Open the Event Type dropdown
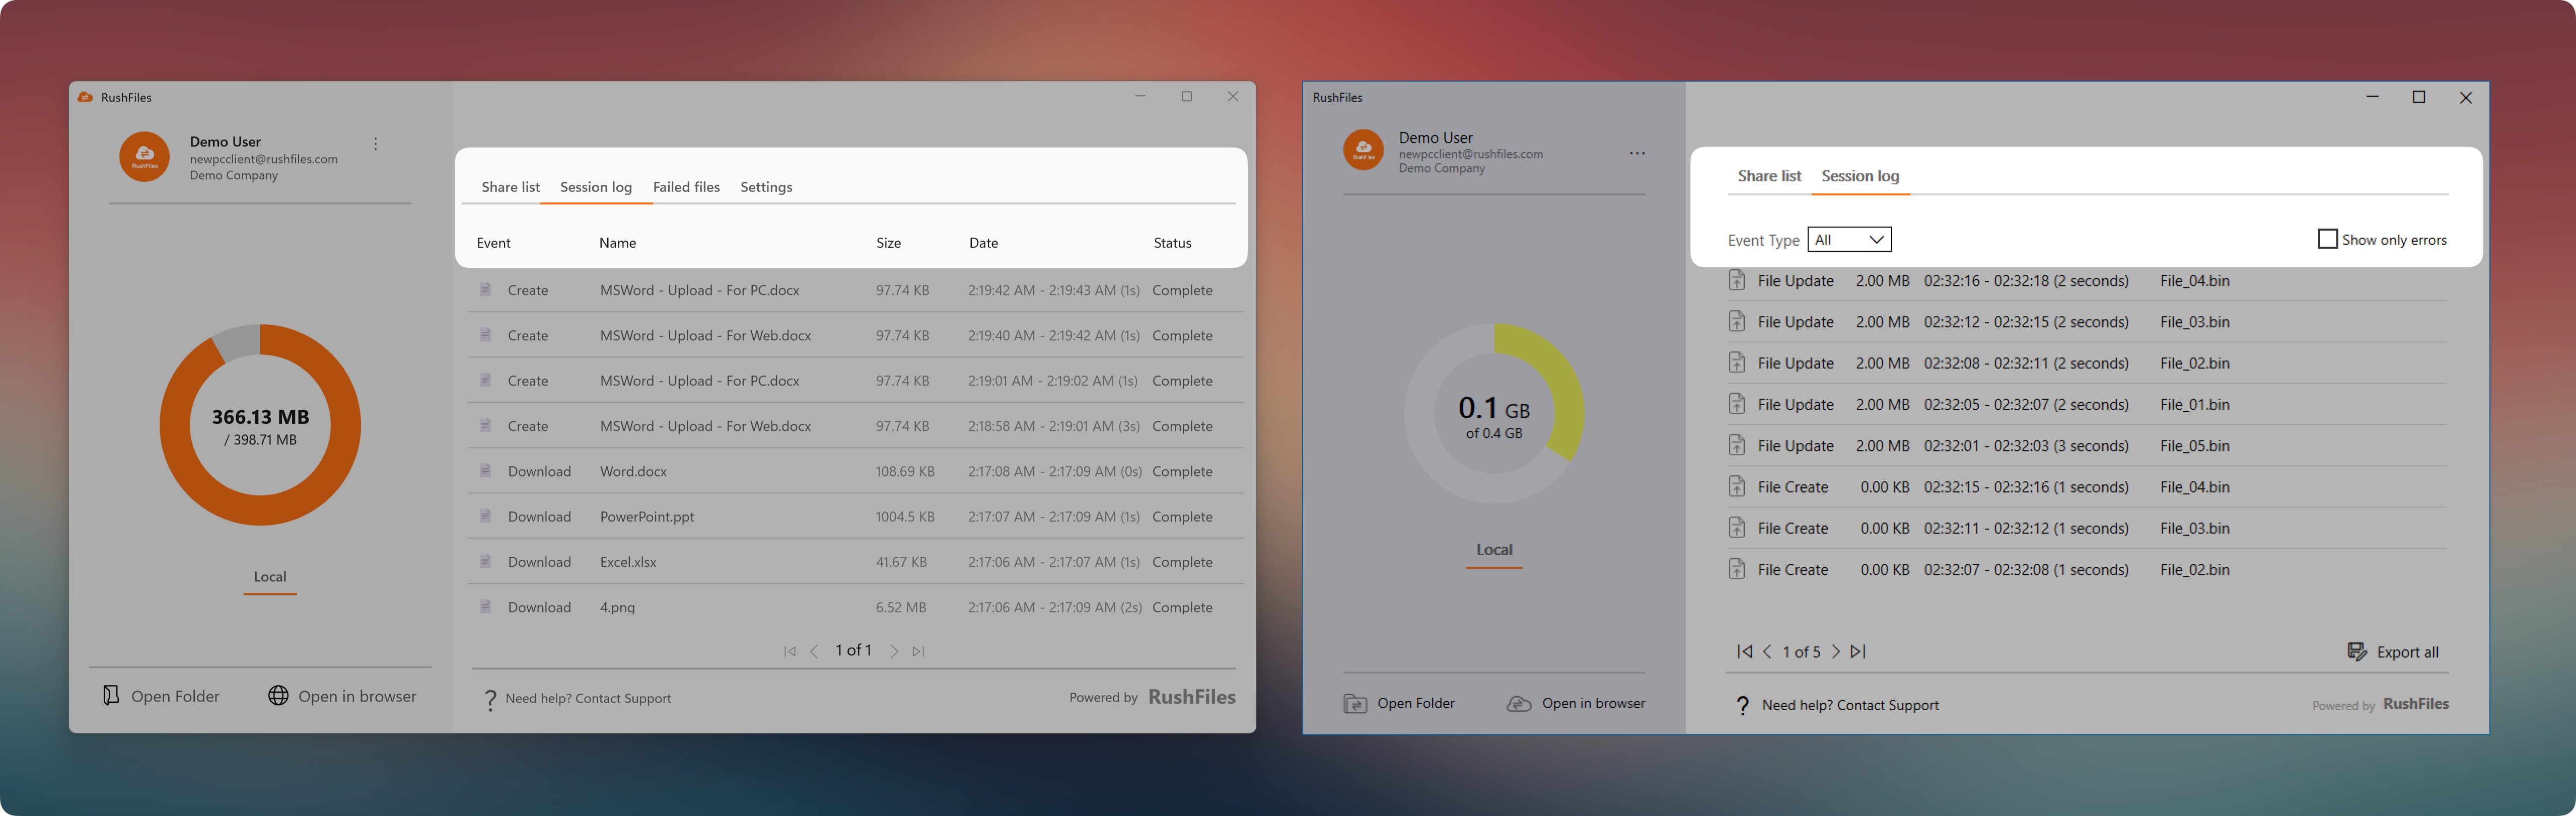Image resolution: width=2576 pixels, height=816 pixels. pyautogui.click(x=1849, y=239)
